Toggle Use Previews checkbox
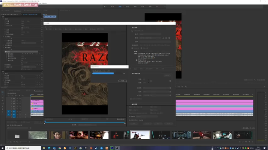 coord(151,107)
